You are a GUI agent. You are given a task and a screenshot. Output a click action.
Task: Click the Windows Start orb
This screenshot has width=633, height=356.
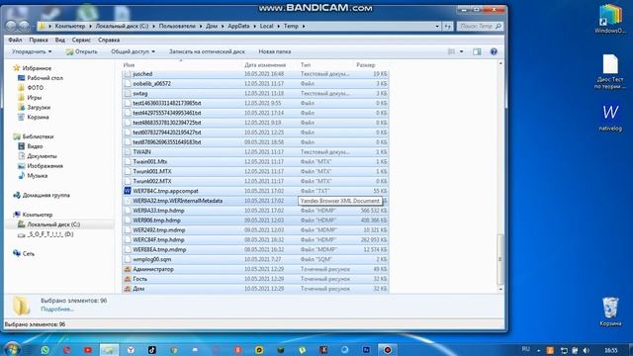11,349
